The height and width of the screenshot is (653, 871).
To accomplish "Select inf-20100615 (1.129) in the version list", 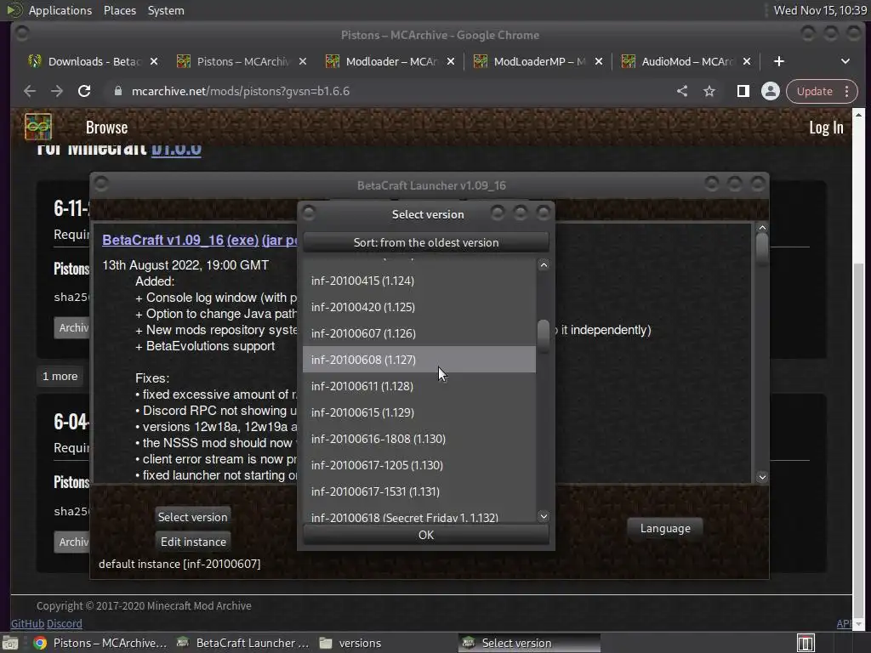I will pos(418,412).
